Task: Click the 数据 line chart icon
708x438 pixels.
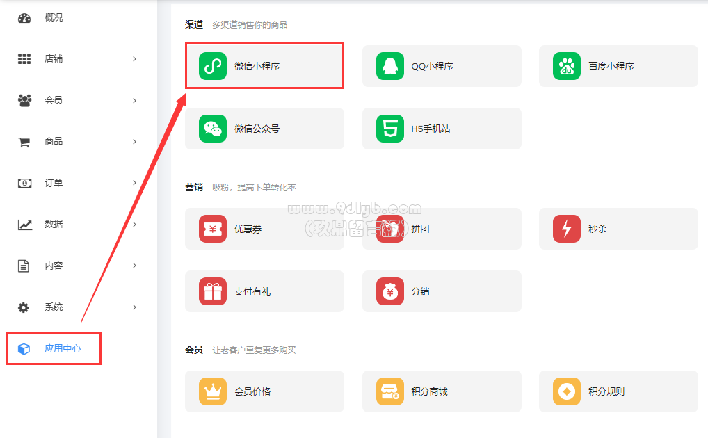Action: 25,225
